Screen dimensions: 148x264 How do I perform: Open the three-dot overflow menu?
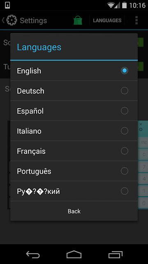[x=136, y=20]
